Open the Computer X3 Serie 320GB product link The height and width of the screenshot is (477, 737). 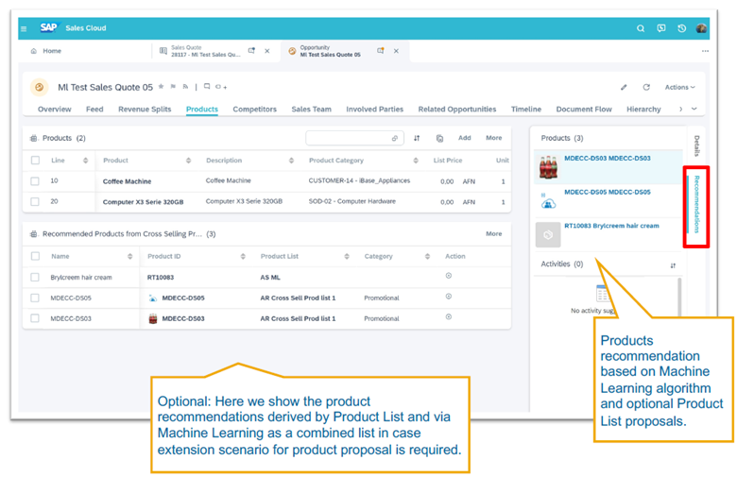(x=143, y=202)
